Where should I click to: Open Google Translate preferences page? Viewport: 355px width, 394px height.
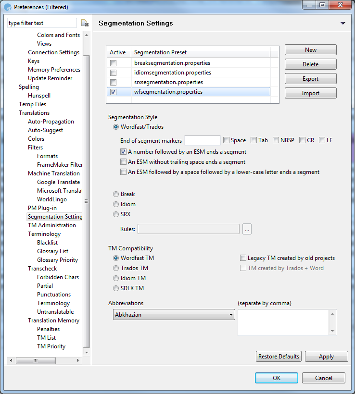tap(58, 182)
